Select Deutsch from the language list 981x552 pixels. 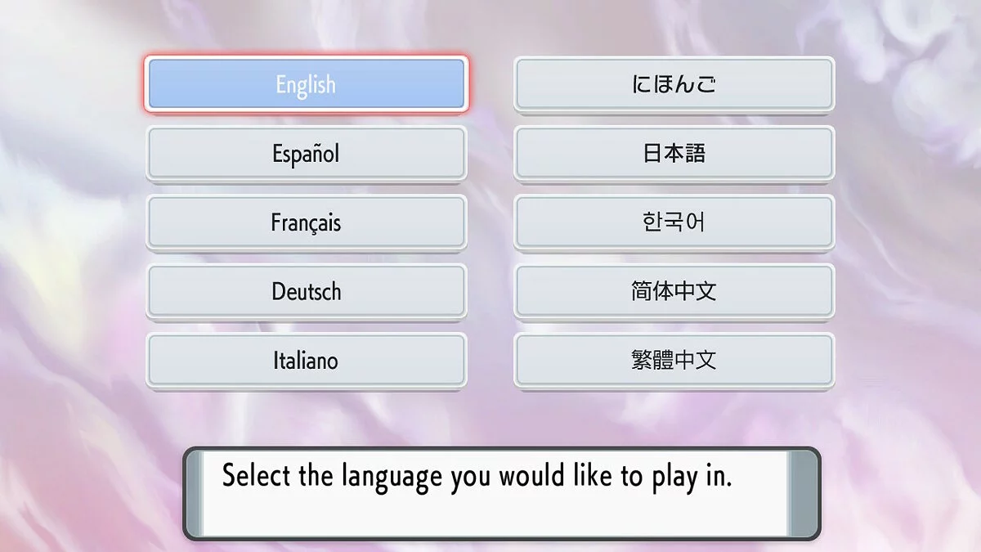point(306,292)
